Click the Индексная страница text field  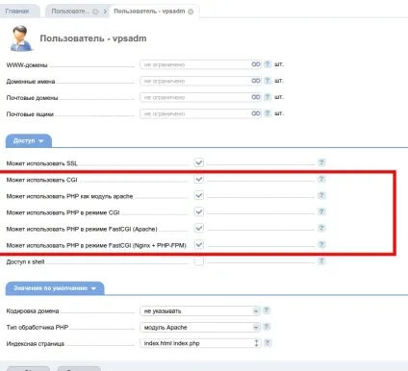200,343
